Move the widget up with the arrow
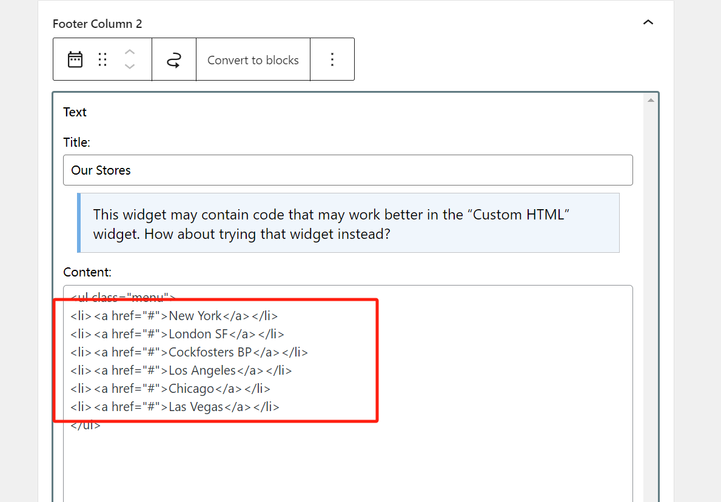Screen dimensions: 721x502 [x=129, y=52]
